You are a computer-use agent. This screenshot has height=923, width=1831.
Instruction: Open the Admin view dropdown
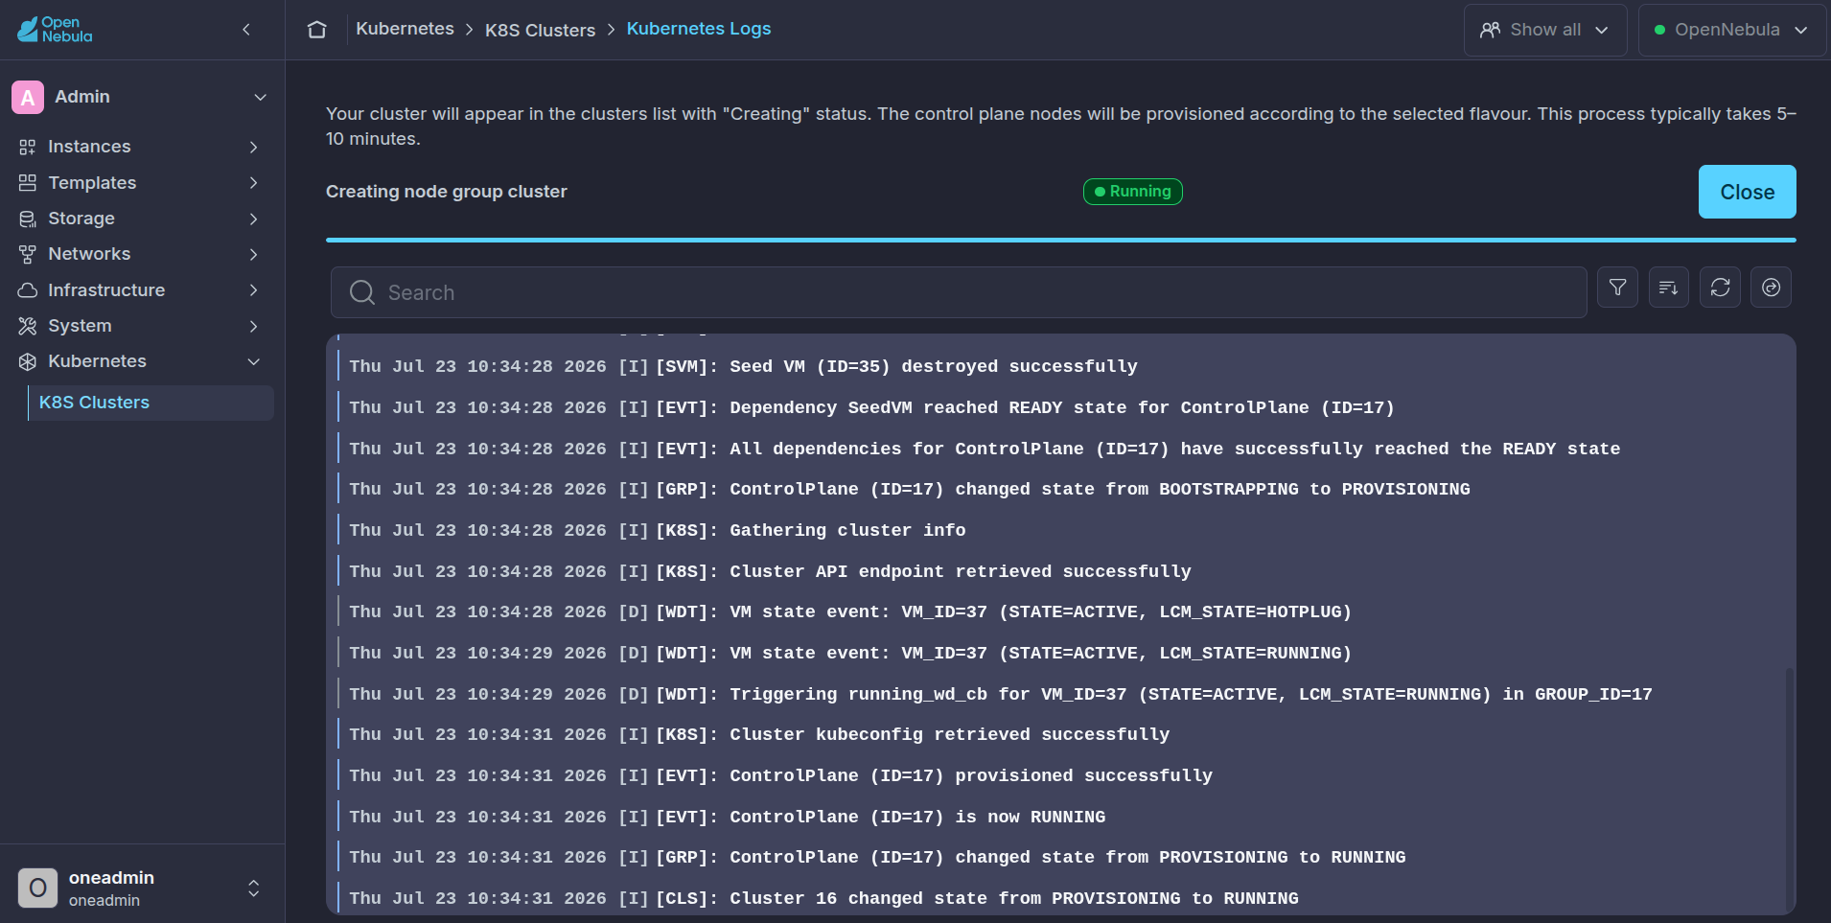click(260, 97)
